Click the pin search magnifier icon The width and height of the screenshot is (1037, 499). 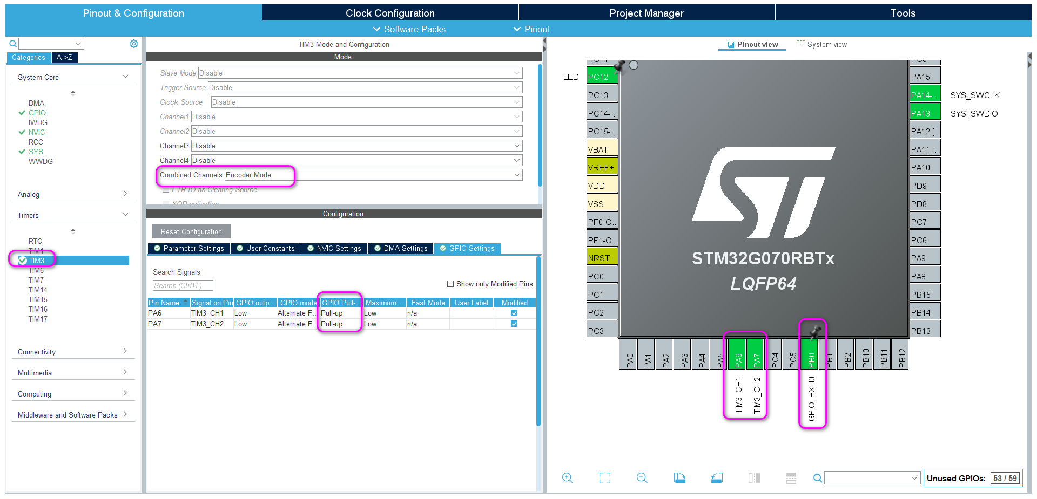pos(818,478)
